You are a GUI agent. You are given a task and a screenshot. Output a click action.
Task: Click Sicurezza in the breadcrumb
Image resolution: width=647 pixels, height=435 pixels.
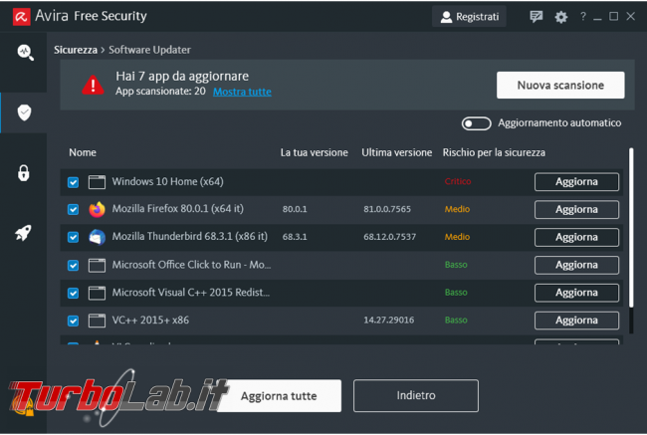[76, 50]
